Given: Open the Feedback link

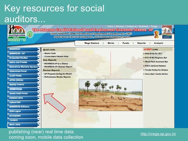Looking at the screenshot, I should click(144, 26).
